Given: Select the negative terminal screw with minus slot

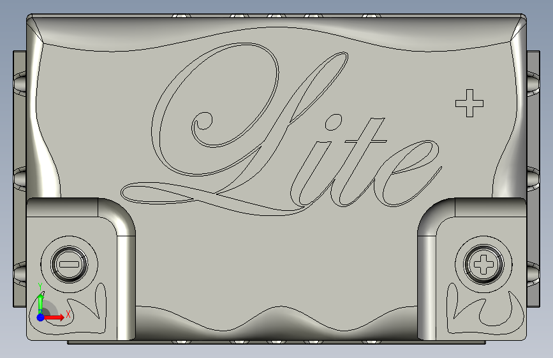Looking at the screenshot, I should click(x=70, y=264).
